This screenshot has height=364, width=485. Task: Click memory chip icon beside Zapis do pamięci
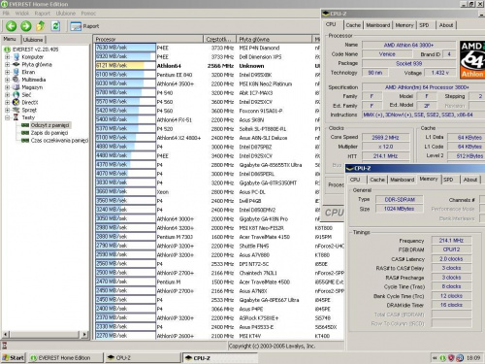pyautogui.click(x=25, y=133)
